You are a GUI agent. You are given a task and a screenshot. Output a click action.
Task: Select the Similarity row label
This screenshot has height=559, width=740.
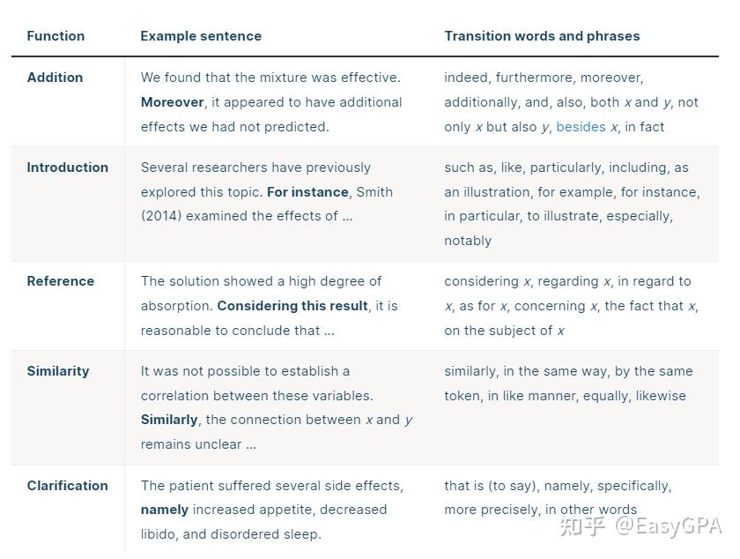58,371
